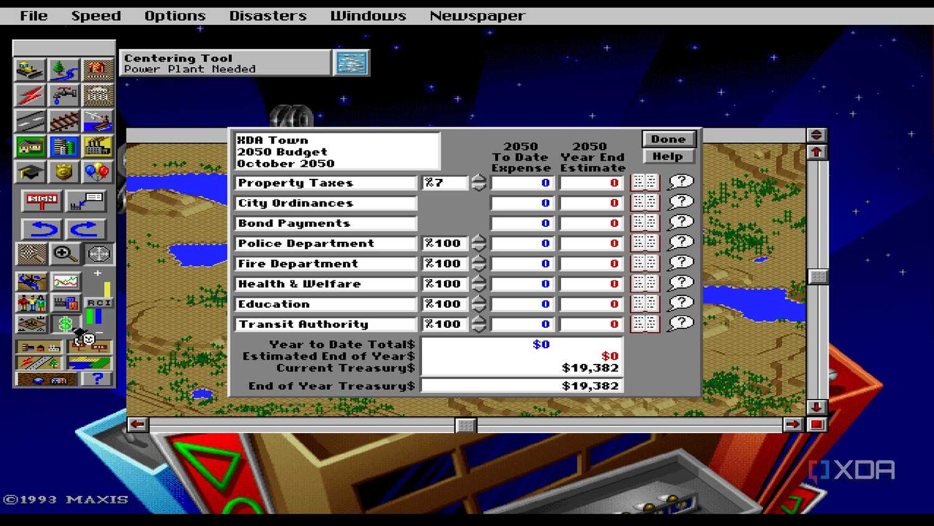Select the Centering crosshair tool

coord(99,254)
